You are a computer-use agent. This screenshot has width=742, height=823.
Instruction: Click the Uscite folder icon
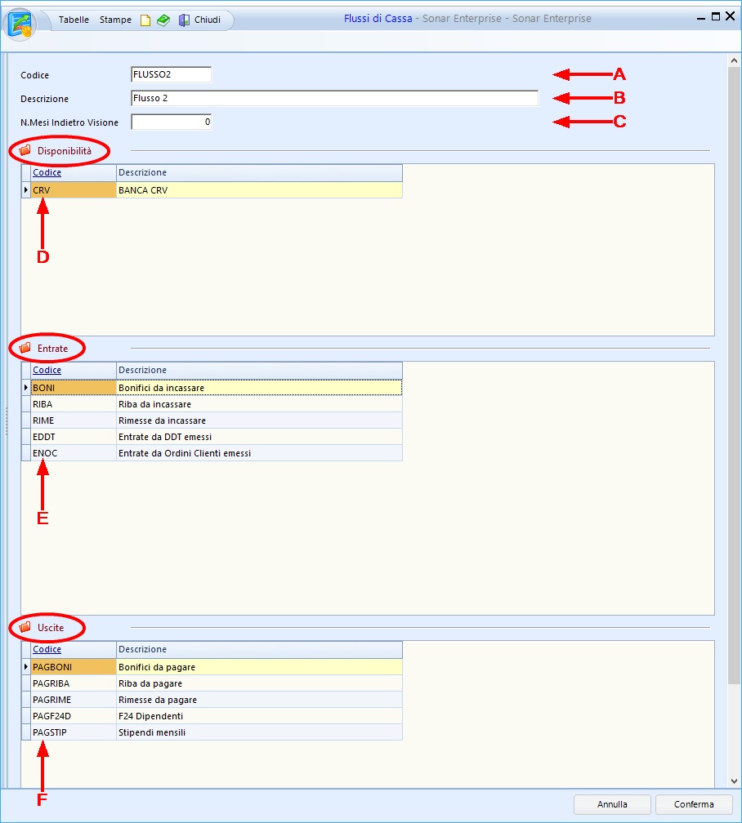point(25,628)
